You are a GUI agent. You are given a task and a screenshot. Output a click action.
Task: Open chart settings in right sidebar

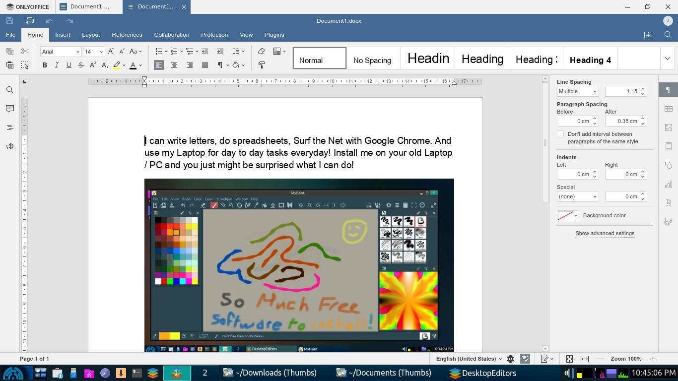(669, 184)
